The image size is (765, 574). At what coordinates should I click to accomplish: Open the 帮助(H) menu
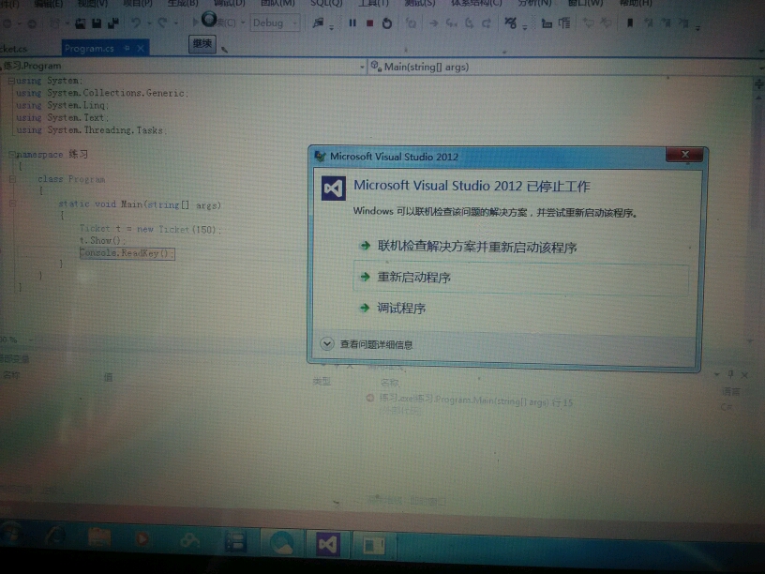[636, 4]
